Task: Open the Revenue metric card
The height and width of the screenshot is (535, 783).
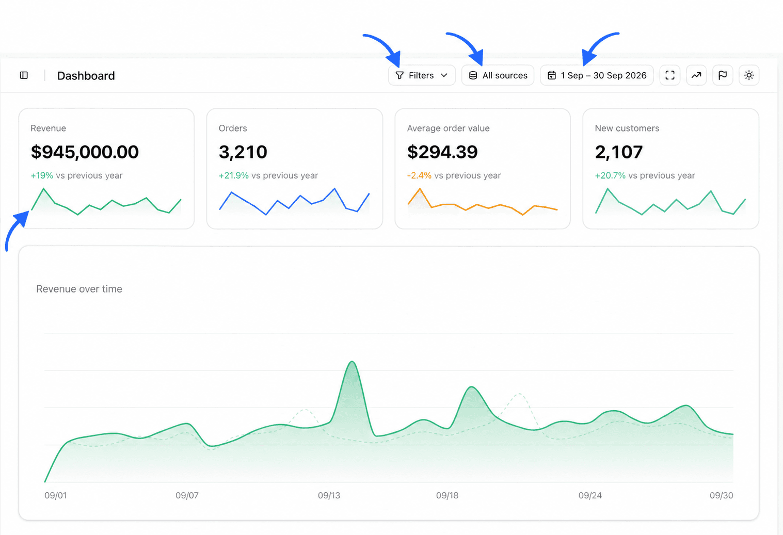Action: pos(106,169)
